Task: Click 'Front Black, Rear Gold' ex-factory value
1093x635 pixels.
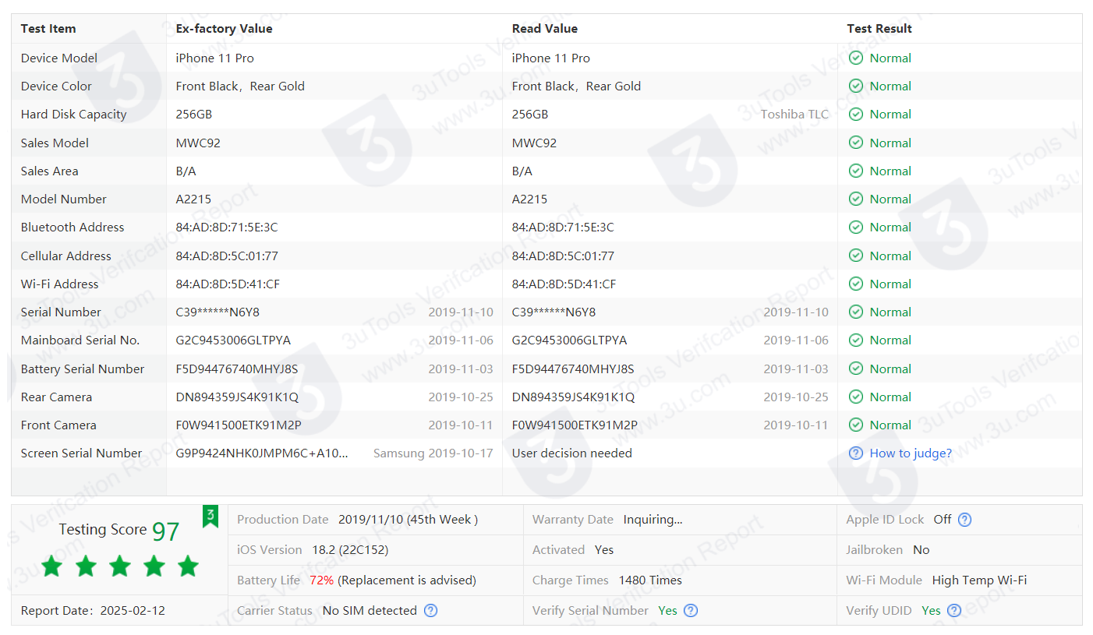Action: (240, 86)
